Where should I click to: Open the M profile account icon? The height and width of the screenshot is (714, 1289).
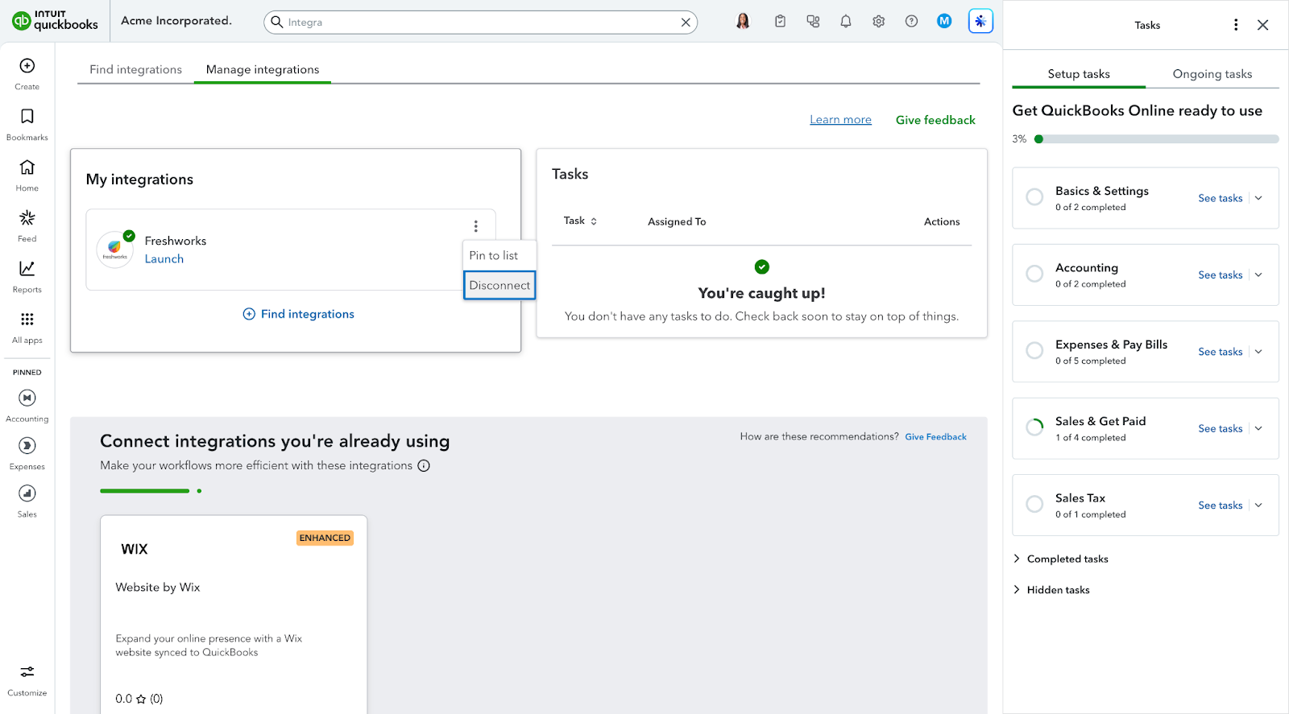click(x=944, y=22)
